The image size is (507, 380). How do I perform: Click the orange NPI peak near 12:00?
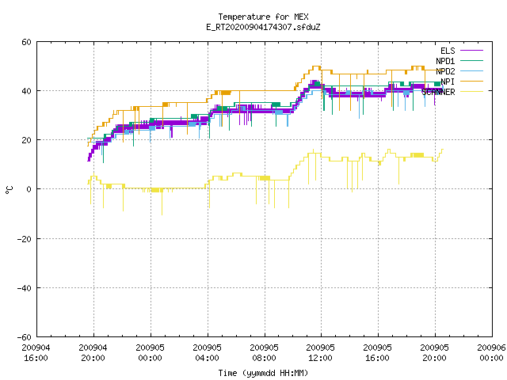(316, 67)
